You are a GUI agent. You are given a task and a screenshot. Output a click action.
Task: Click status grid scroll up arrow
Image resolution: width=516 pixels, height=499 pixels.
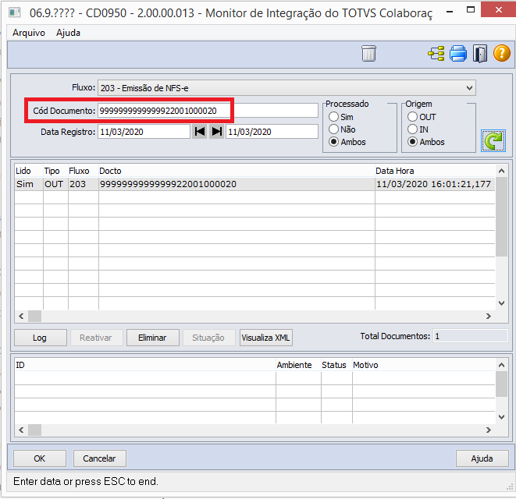click(501, 365)
